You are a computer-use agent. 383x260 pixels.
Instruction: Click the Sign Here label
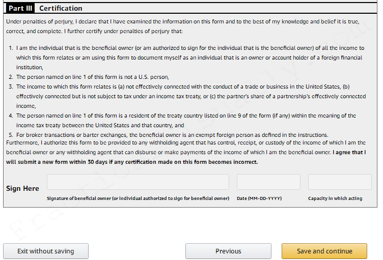click(x=22, y=188)
